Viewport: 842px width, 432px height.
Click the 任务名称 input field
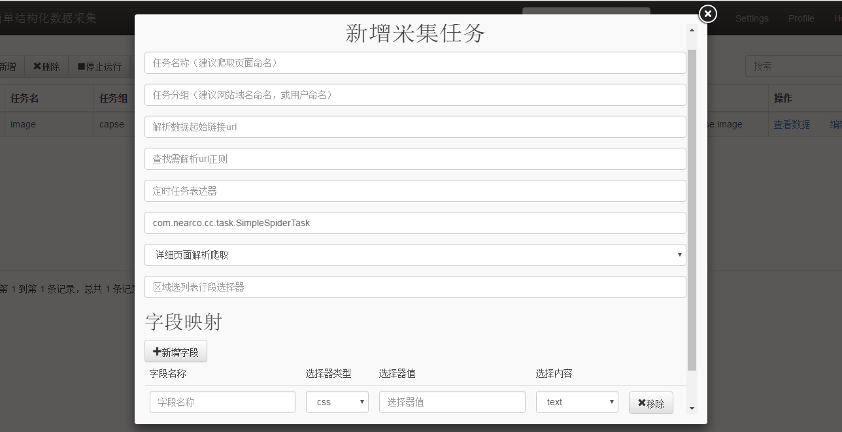coord(415,63)
